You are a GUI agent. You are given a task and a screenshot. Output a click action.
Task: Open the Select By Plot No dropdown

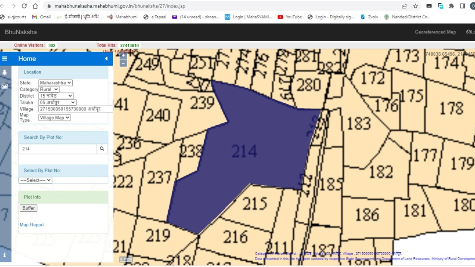[35, 181]
